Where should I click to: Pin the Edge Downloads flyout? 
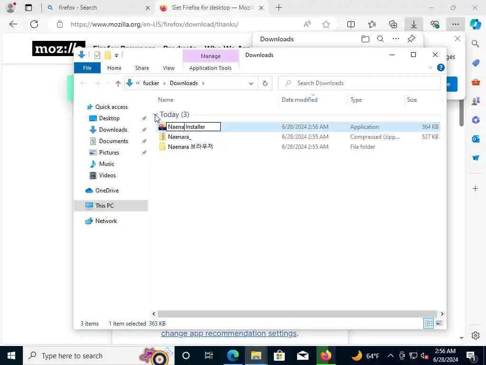click(411, 39)
